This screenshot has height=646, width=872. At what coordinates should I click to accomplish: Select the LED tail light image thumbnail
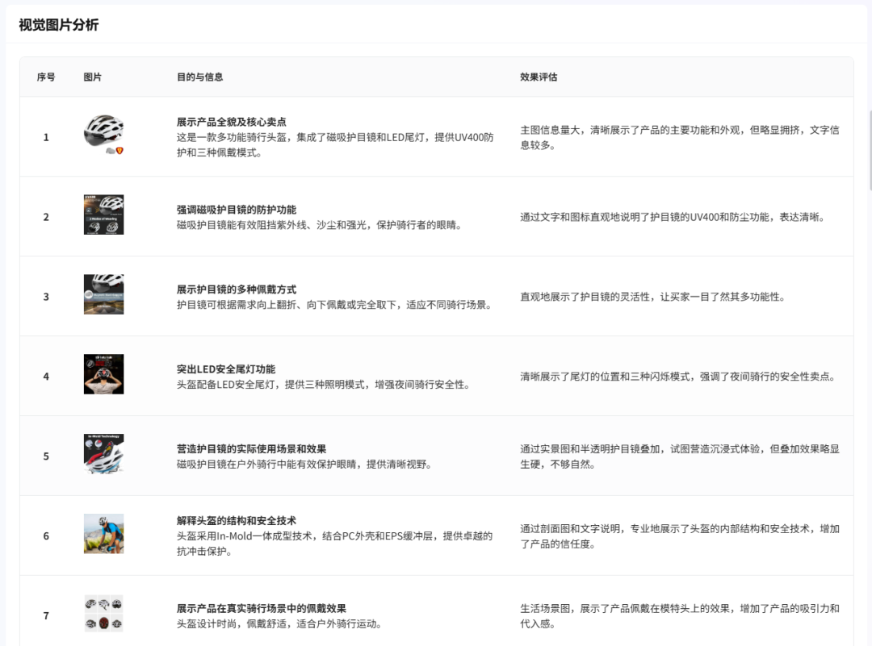103,373
